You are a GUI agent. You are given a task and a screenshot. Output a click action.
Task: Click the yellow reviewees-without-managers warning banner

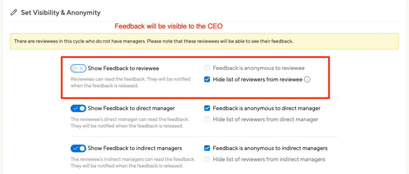204,41
